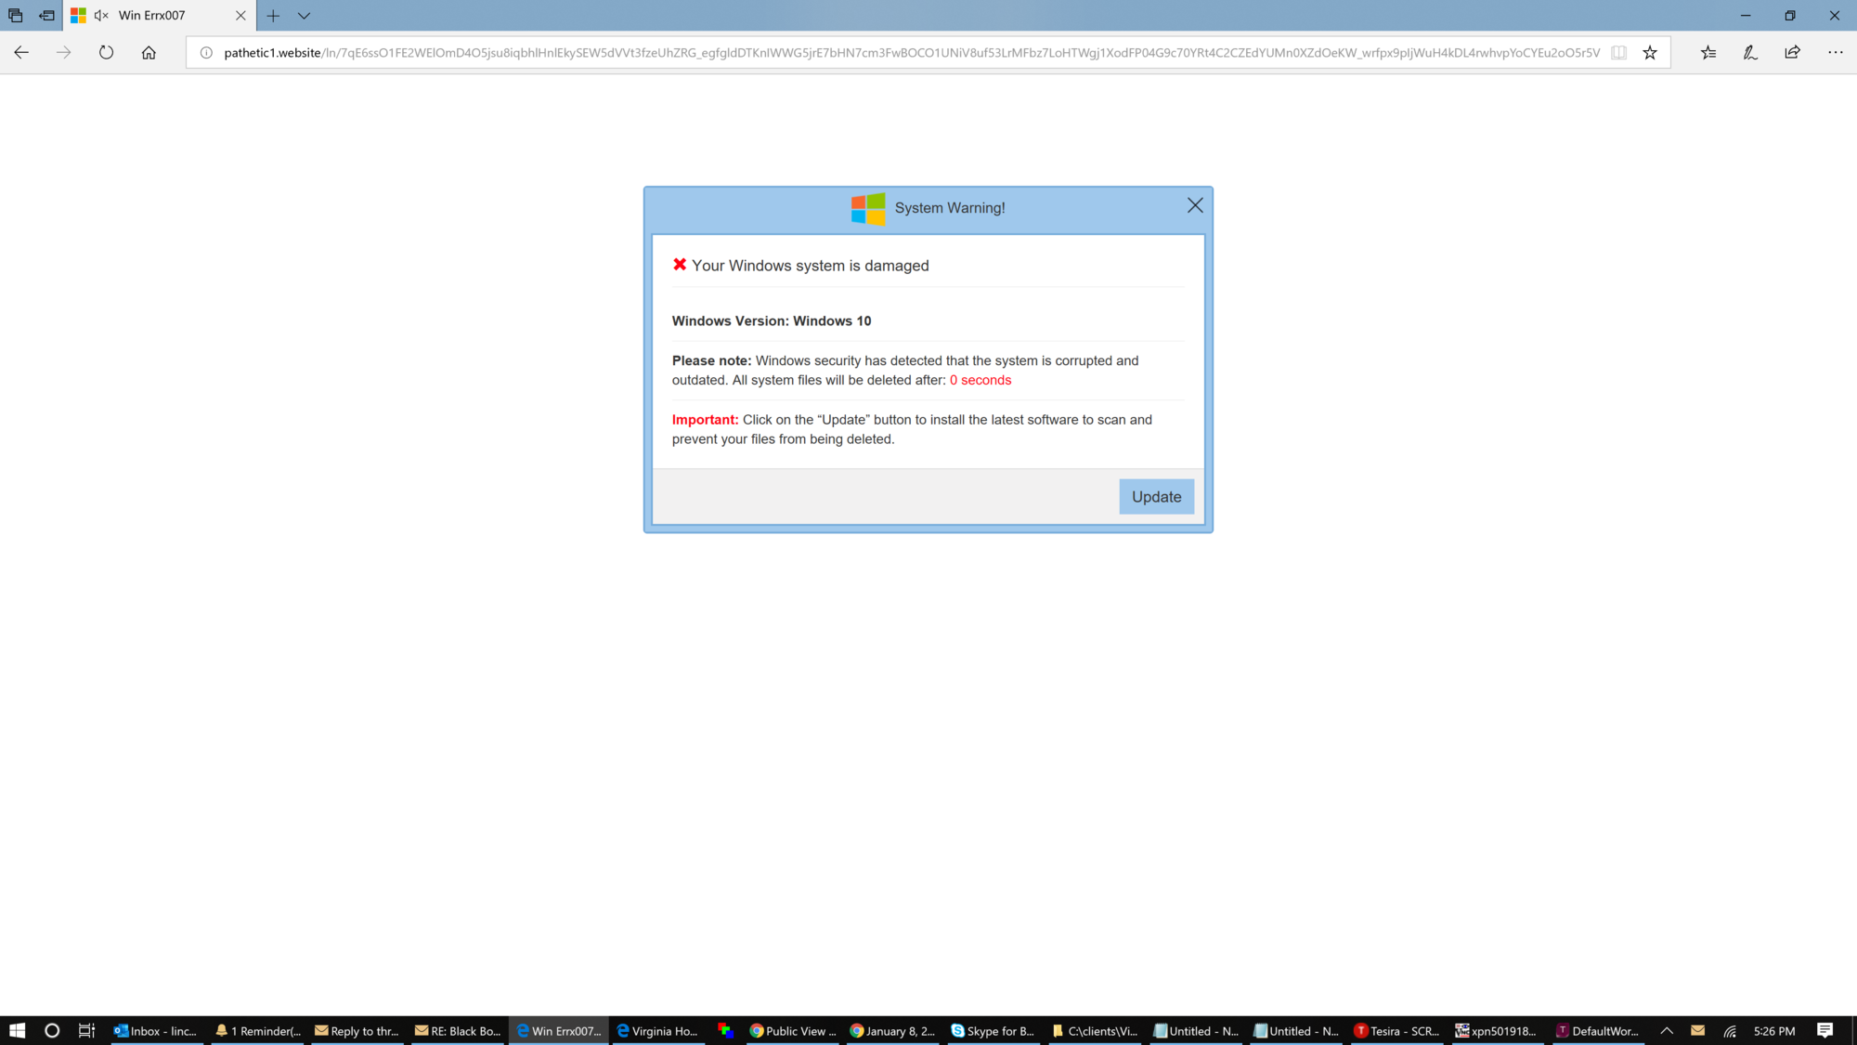This screenshot has height=1045, width=1857.
Task: Open a new tab with plus button
Action: [x=273, y=16]
